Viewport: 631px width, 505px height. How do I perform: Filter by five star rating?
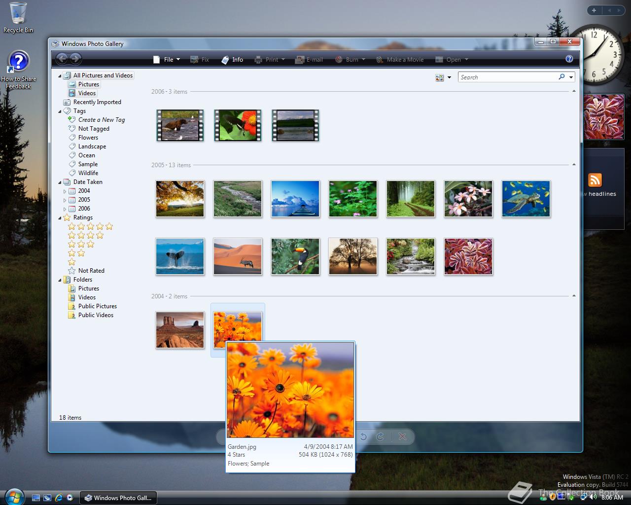coord(90,226)
